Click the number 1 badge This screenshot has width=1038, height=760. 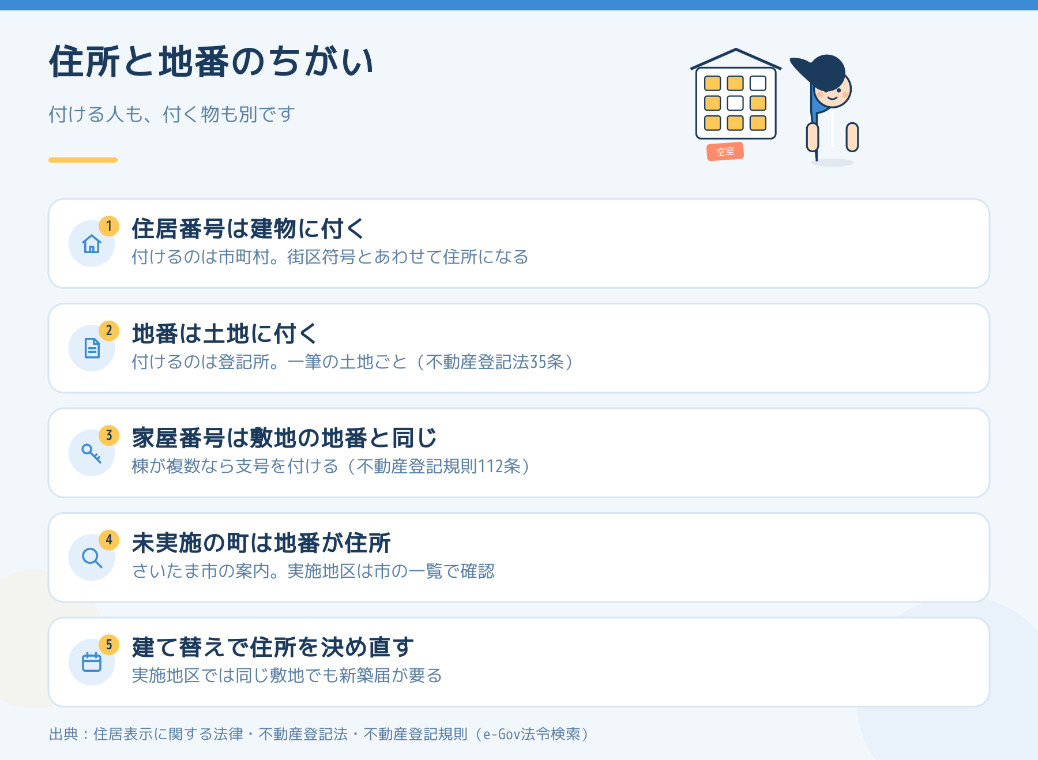109,226
